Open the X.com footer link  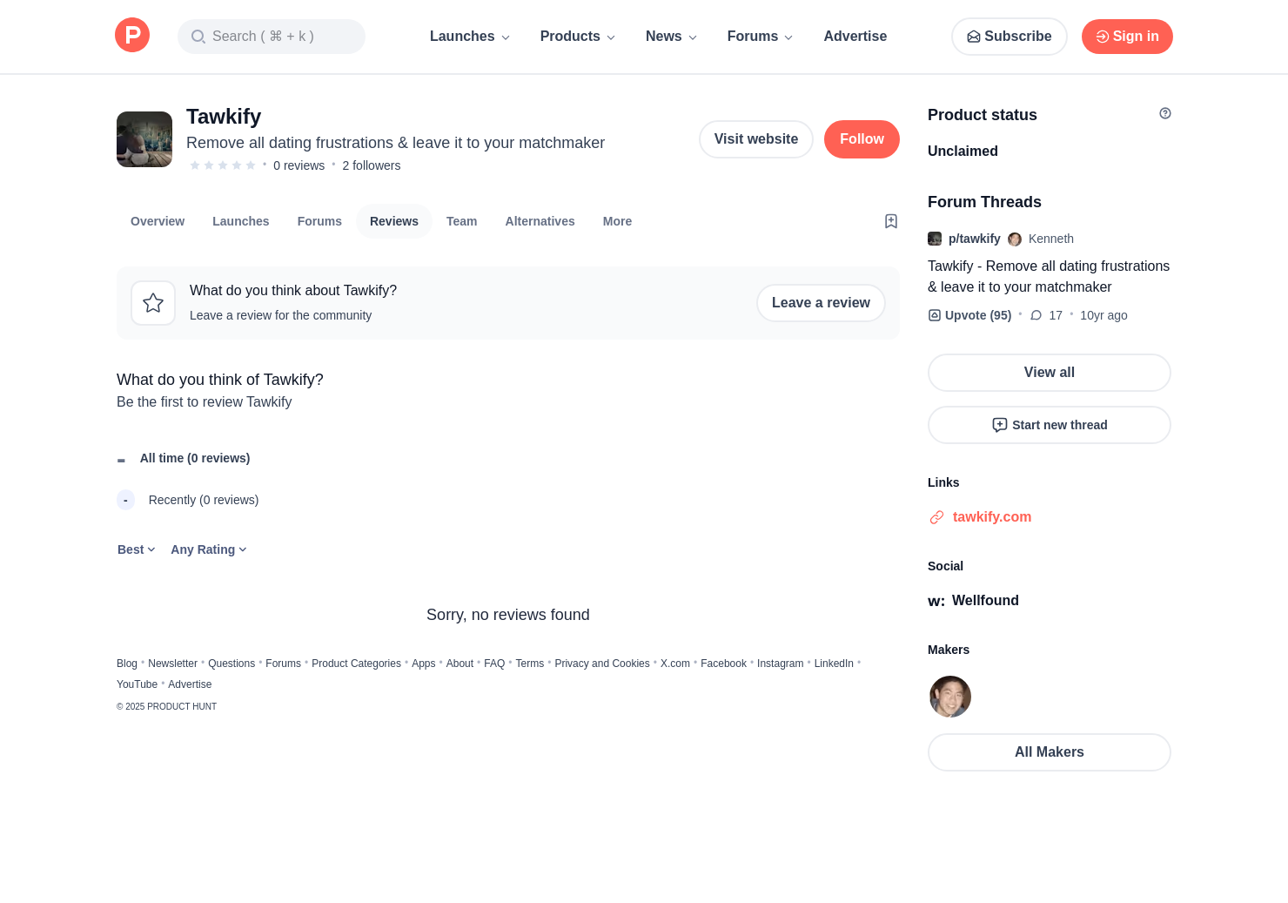tap(675, 664)
